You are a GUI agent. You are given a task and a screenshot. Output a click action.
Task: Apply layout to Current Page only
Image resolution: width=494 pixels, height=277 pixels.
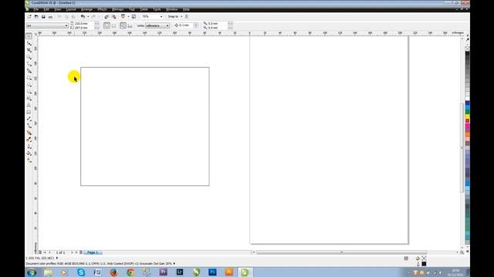[x=130, y=25]
